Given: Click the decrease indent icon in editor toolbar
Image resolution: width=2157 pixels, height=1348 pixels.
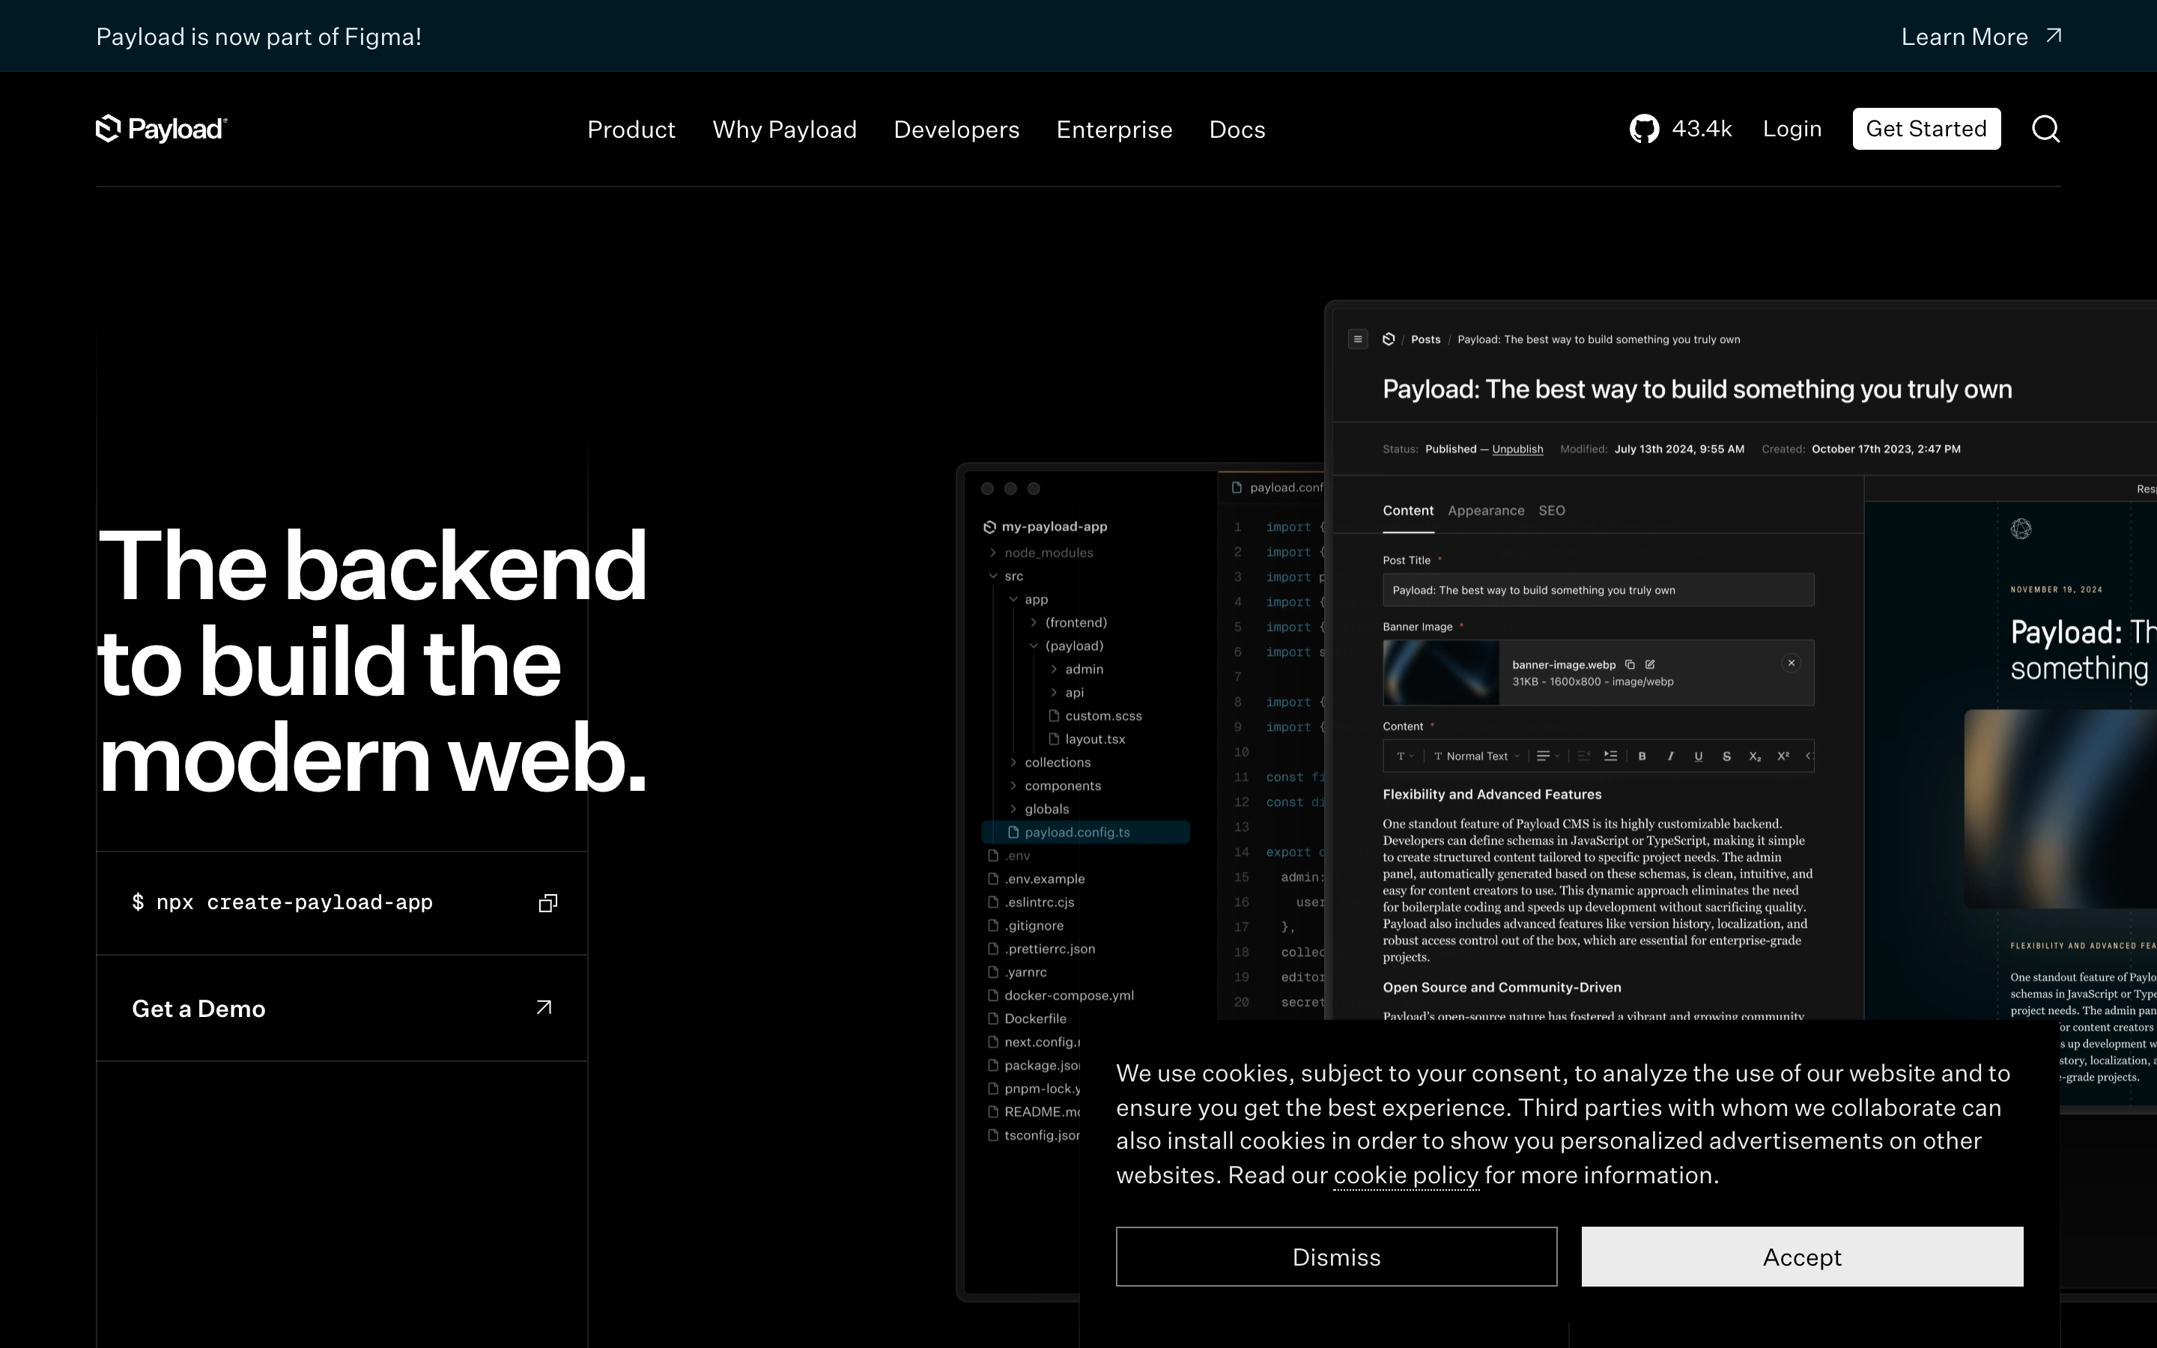Looking at the screenshot, I should click(1584, 756).
